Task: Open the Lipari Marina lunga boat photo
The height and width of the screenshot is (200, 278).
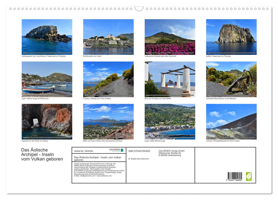Action: click(47, 79)
